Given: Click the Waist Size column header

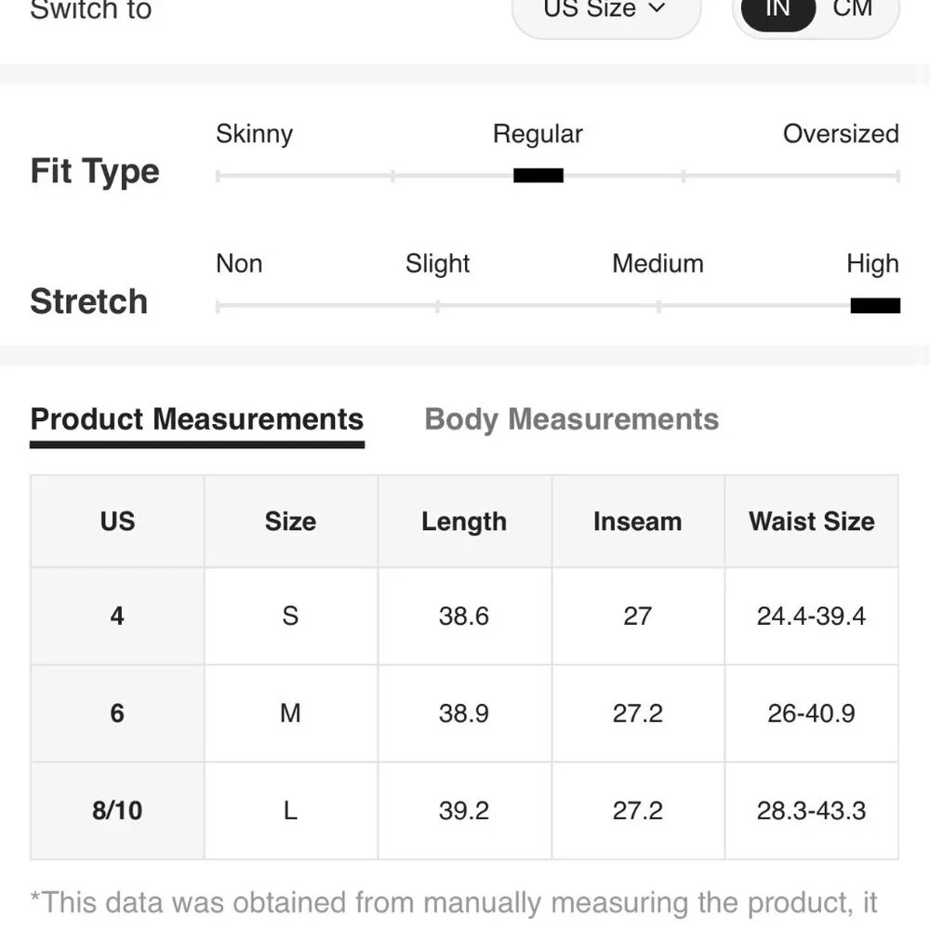Looking at the screenshot, I should click(811, 522).
